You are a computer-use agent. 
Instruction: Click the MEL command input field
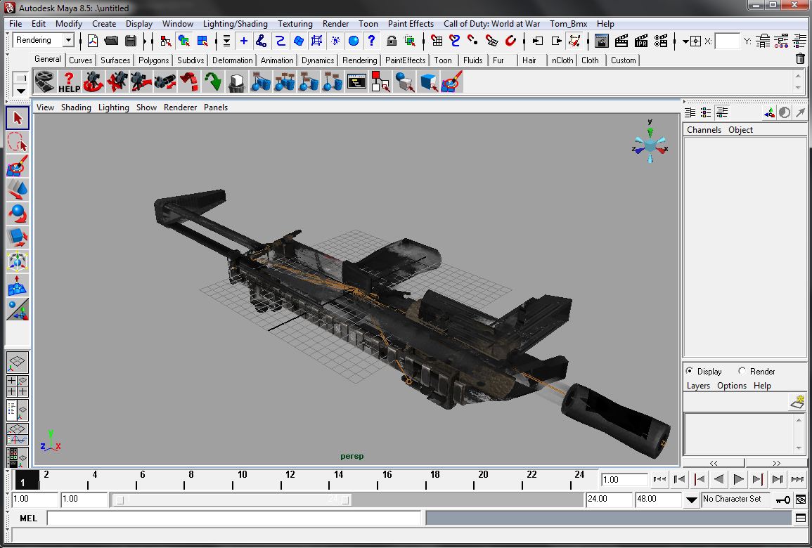[x=233, y=518]
